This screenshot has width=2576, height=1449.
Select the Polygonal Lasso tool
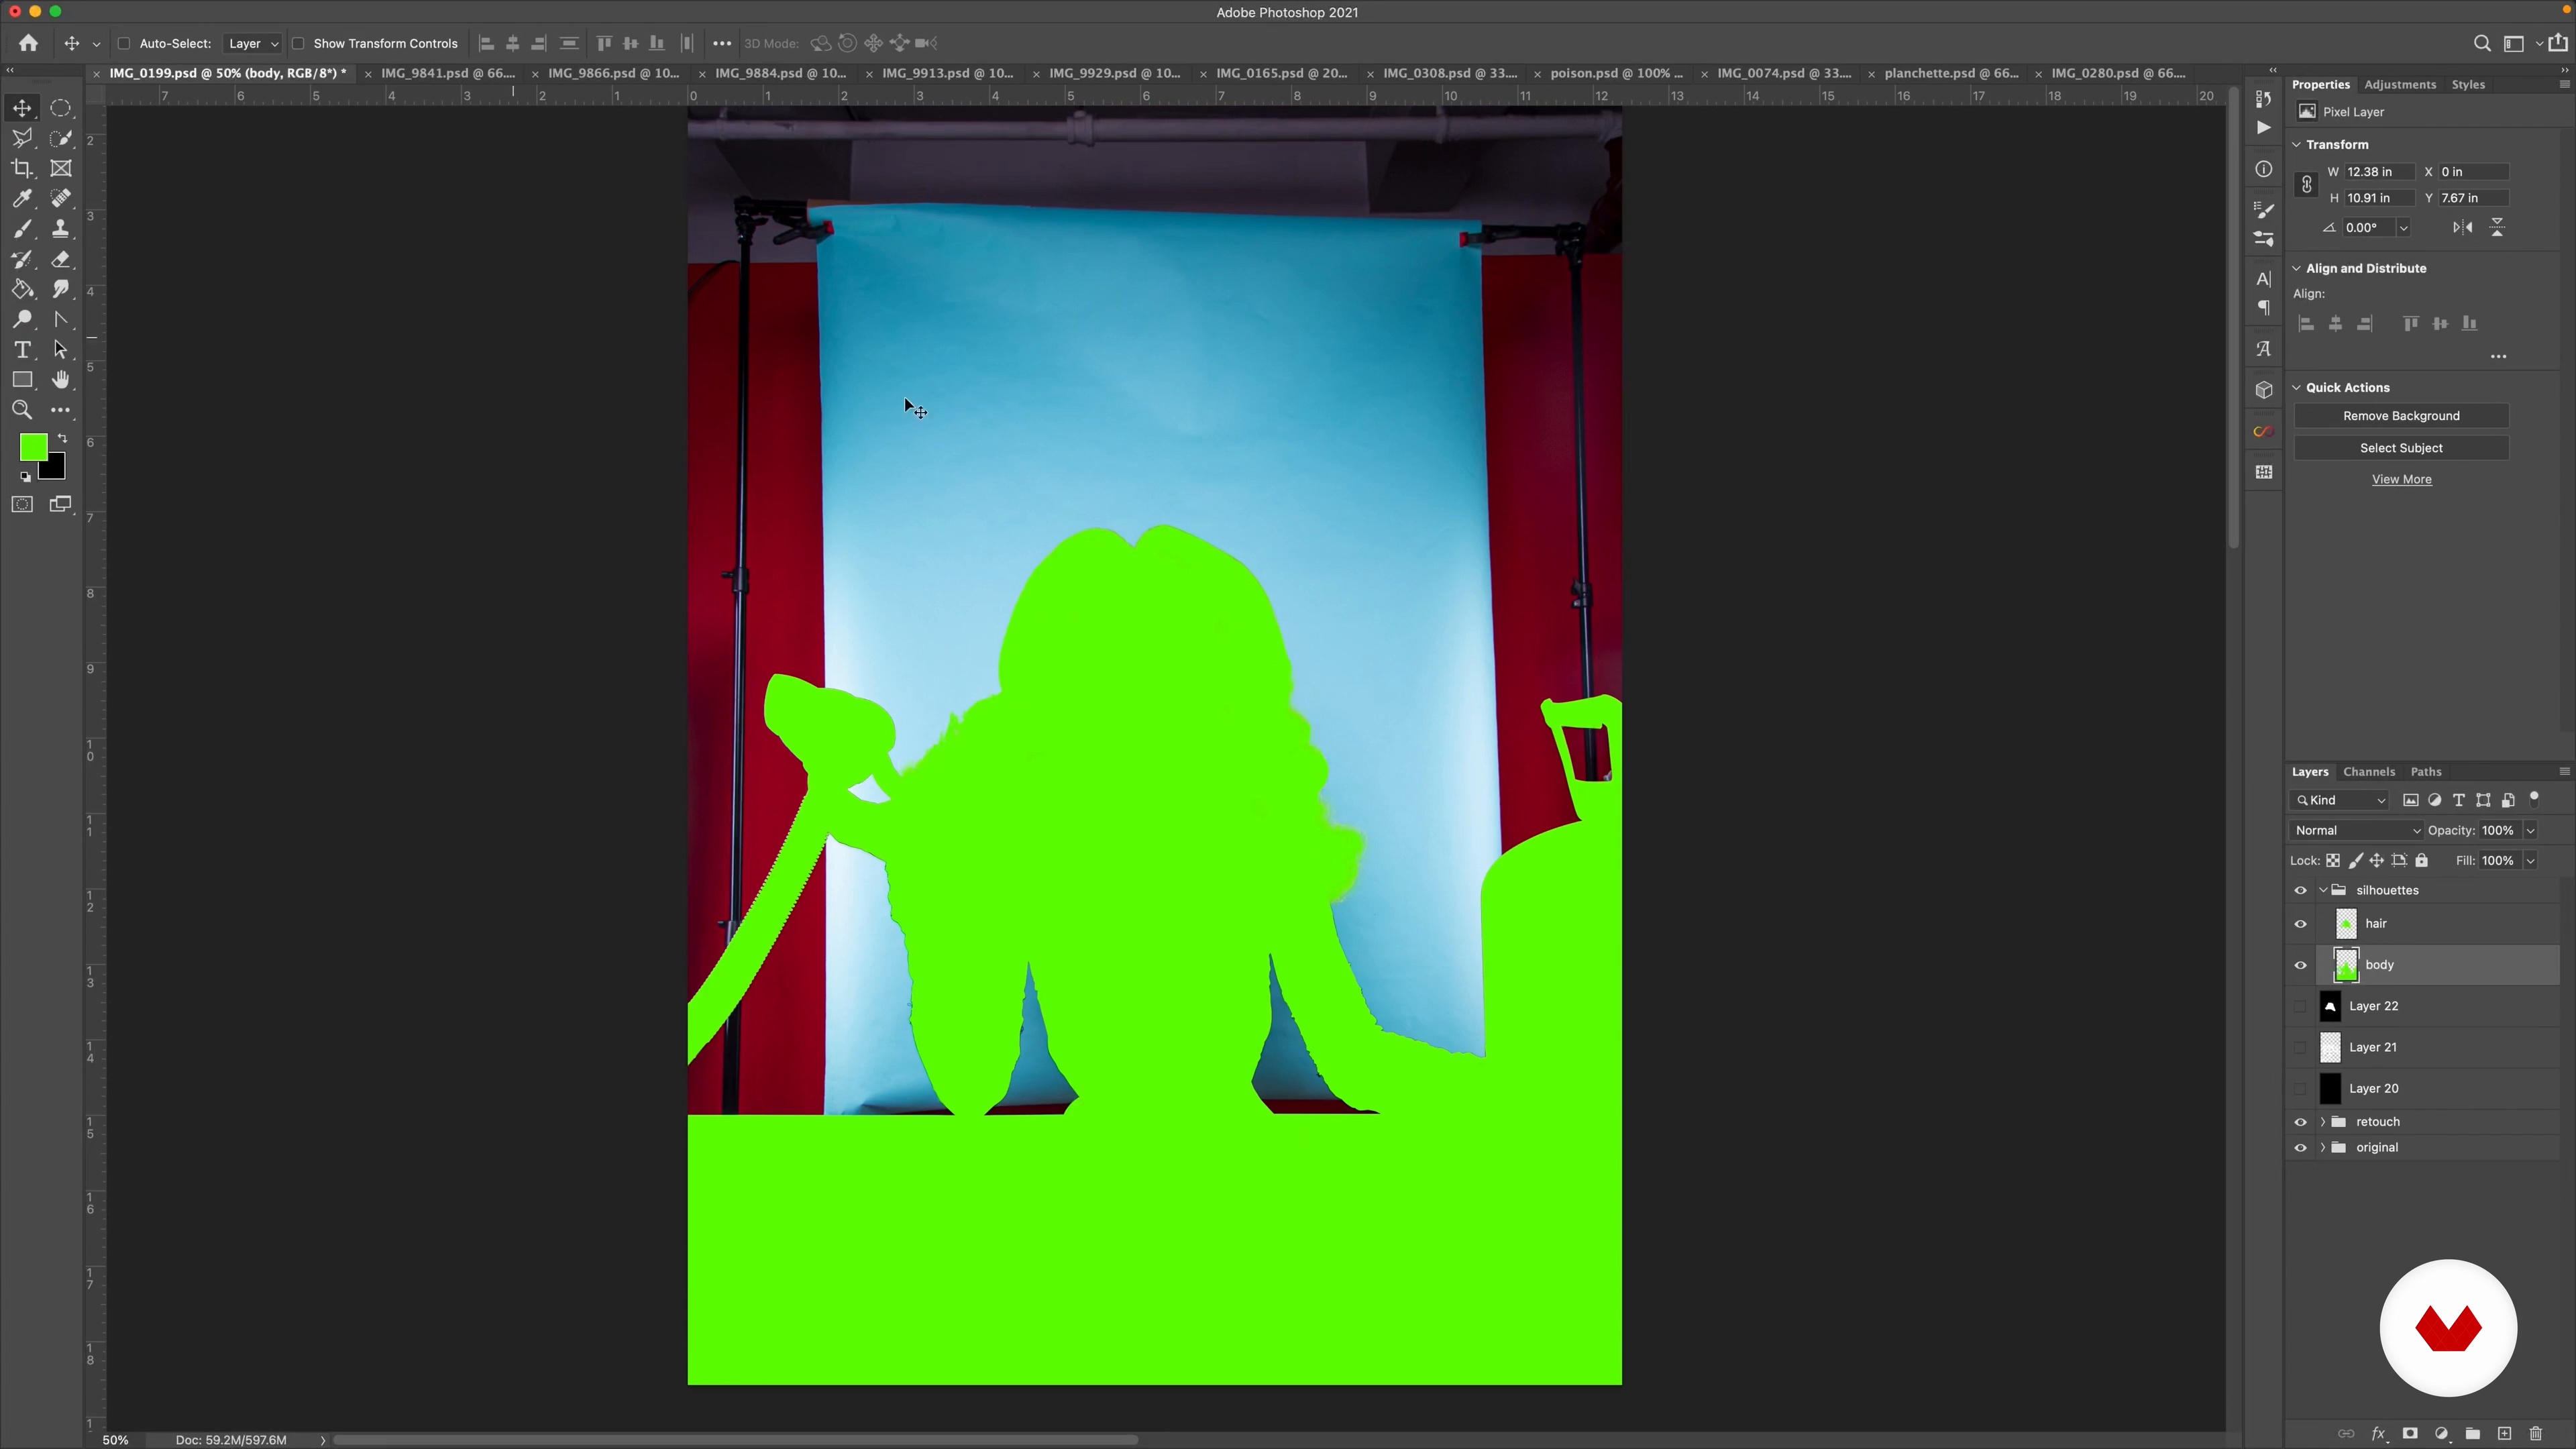(22, 138)
